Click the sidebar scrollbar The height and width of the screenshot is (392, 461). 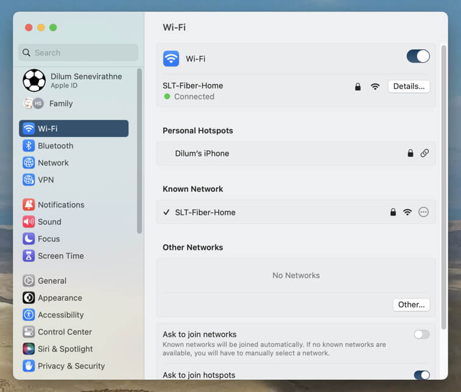[139, 151]
